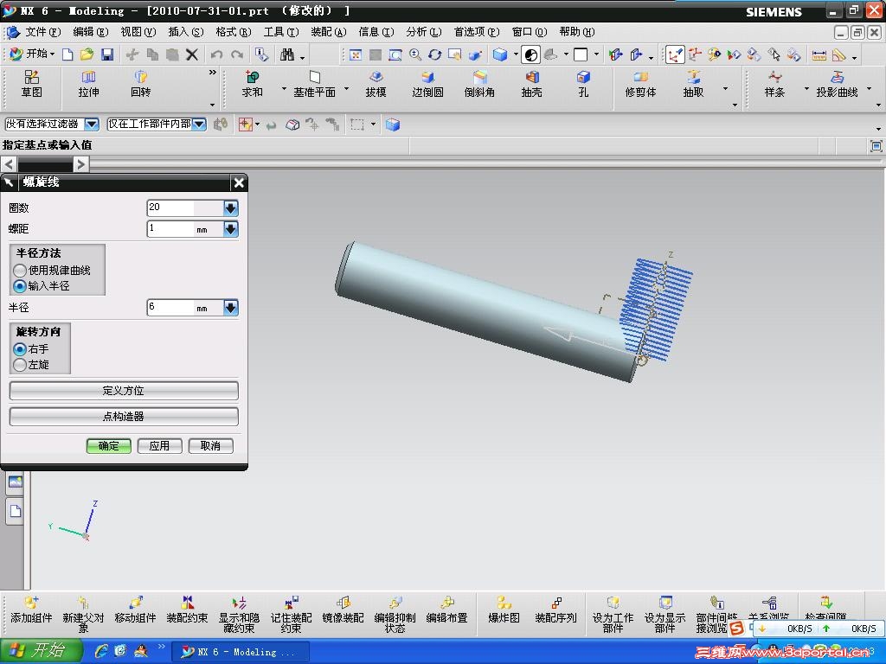The image size is (886, 664).
Task: Click the 爆炸图 exploded view icon
Action: [x=504, y=611]
